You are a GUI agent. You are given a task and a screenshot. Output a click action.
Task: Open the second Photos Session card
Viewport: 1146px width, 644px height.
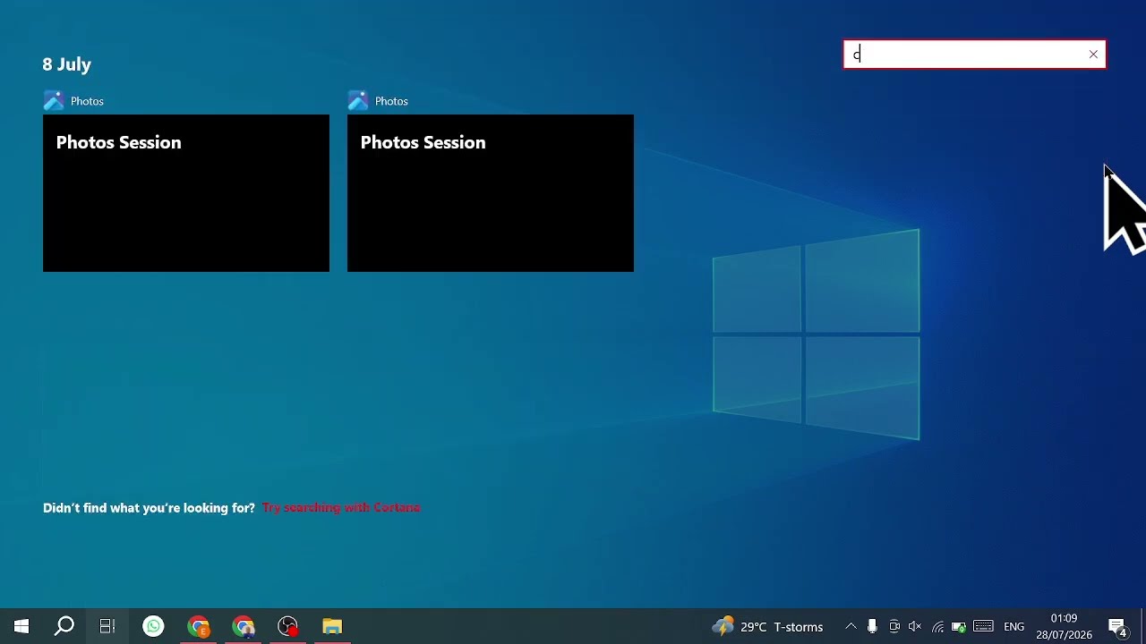point(491,193)
